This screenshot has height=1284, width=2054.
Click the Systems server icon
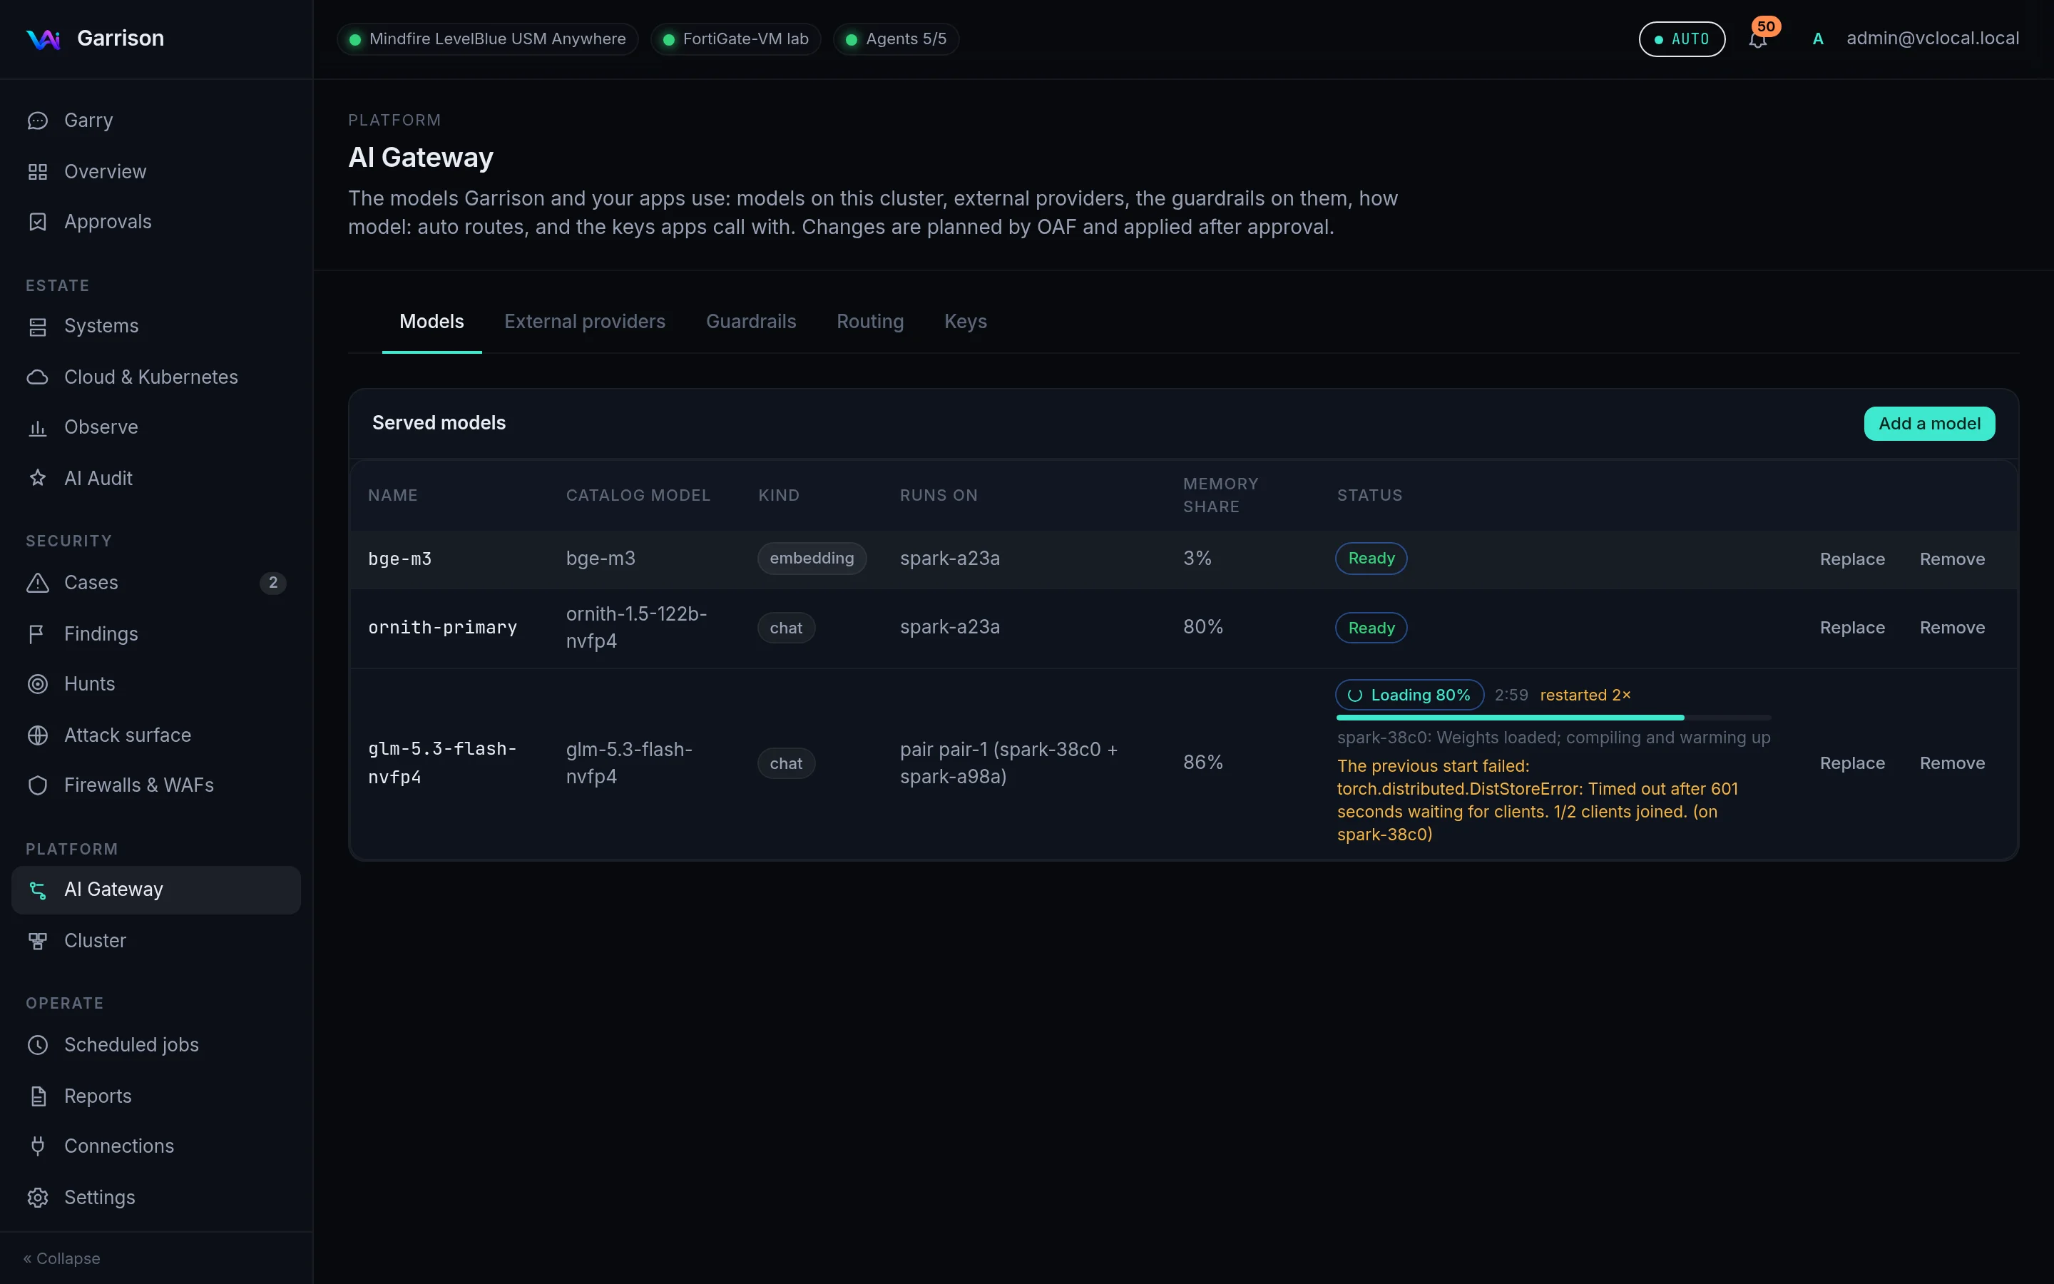point(37,326)
